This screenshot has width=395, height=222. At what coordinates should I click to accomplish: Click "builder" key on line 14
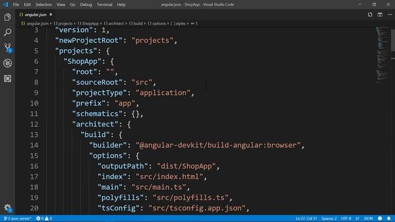(x=108, y=146)
